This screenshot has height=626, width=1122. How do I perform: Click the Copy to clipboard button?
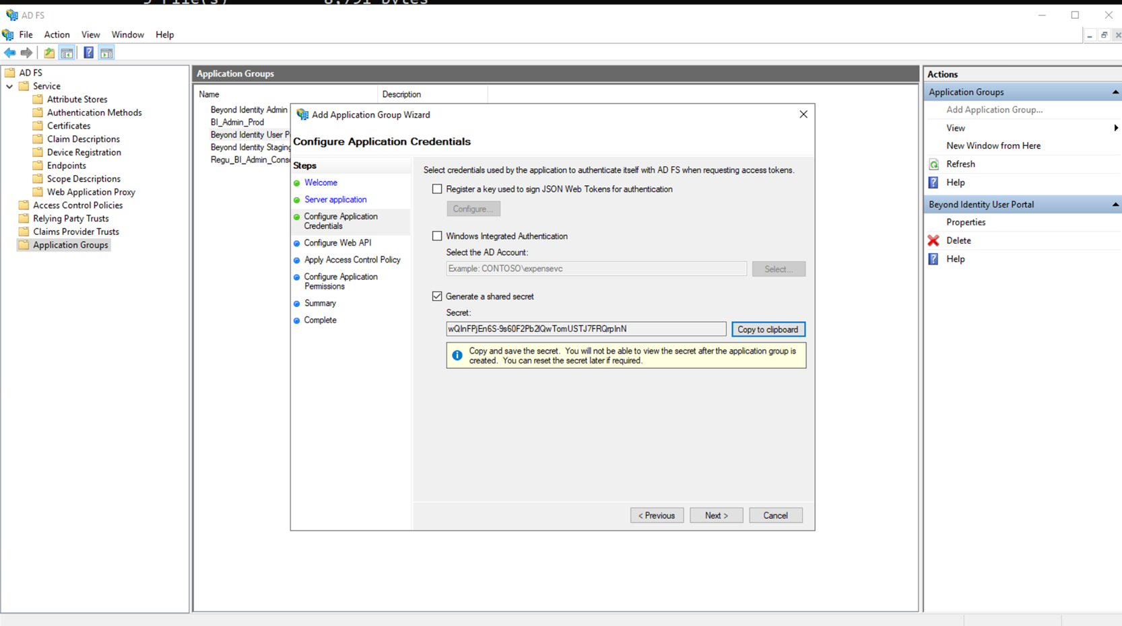(768, 329)
